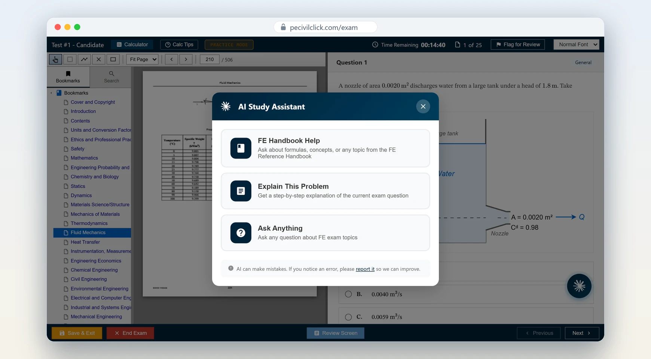Select answer option C radio button
This screenshot has width=651, height=359.
(348, 317)
